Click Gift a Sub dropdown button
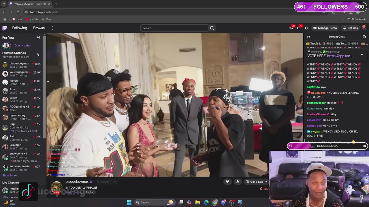Screen dimensions: 369x207 pyautogui.click(x=256, y=182)
